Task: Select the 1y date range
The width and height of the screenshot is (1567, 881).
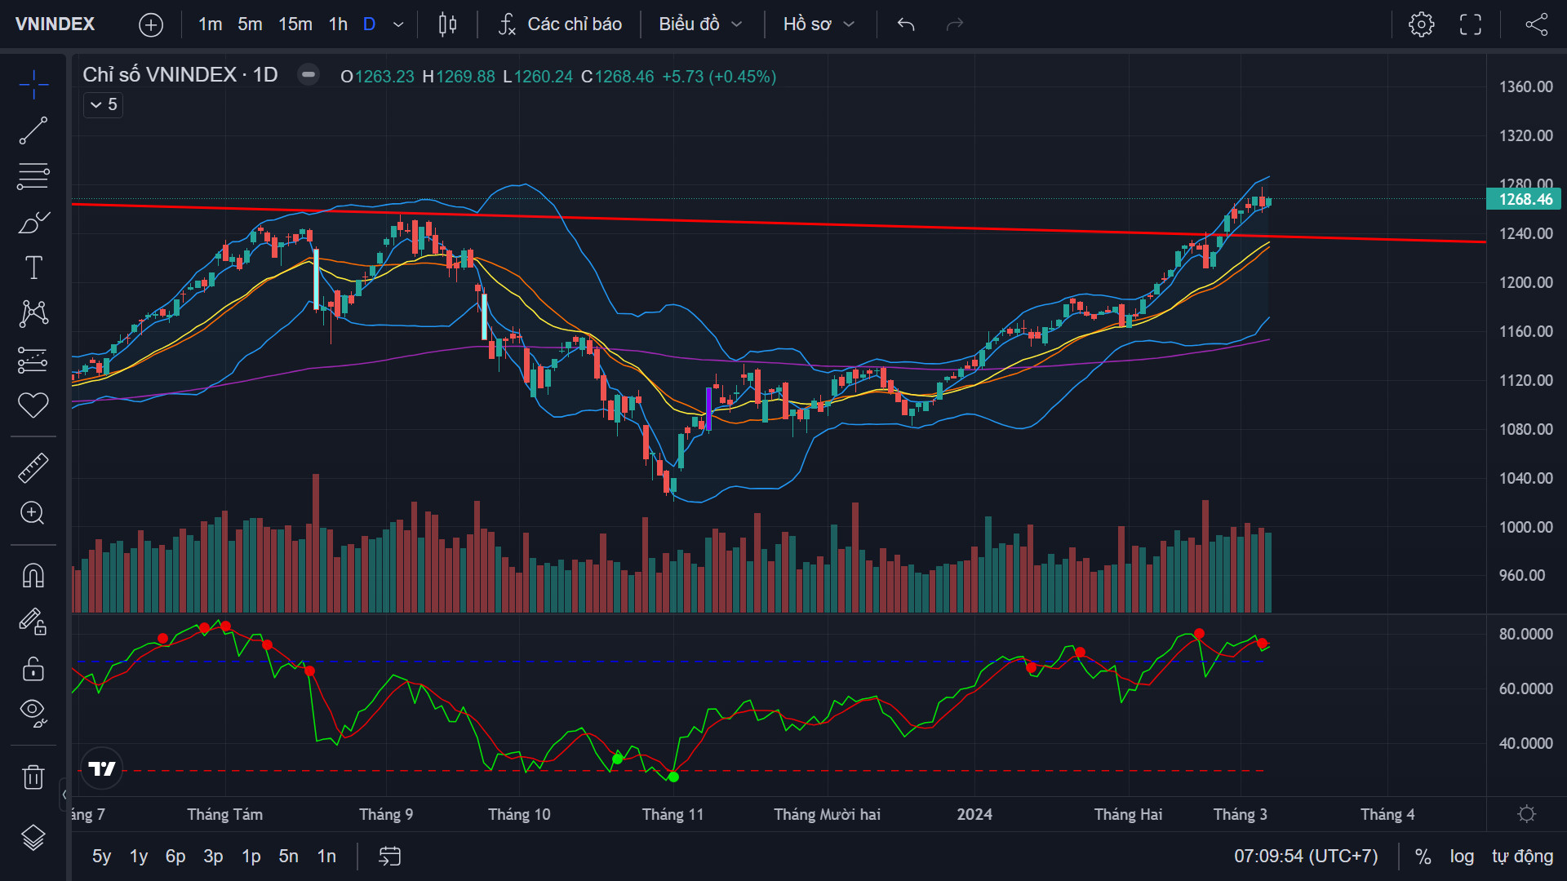Action: [139, 857]
